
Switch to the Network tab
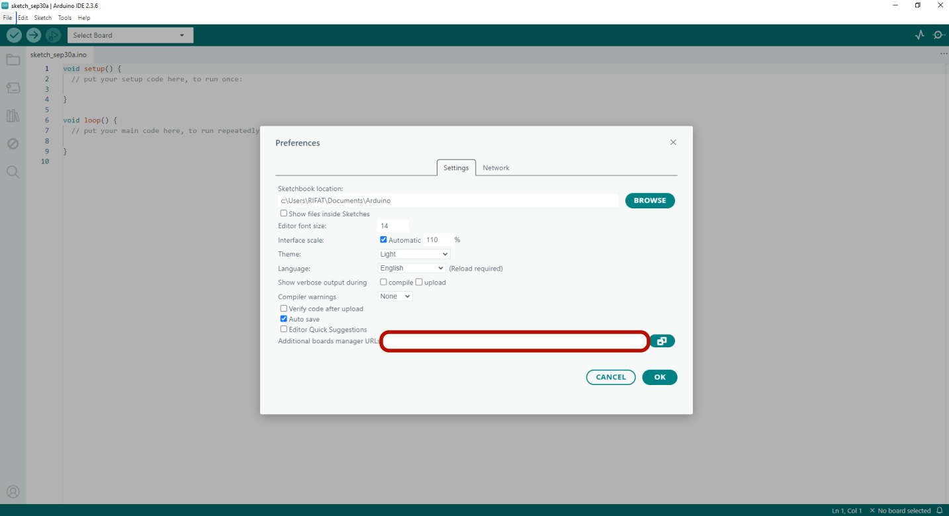496,168
